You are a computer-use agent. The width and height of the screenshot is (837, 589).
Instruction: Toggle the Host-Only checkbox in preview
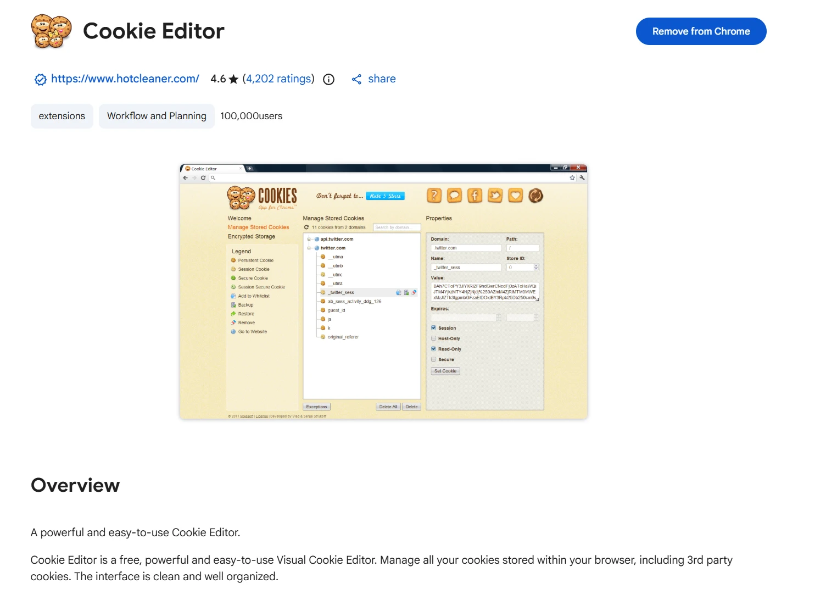433,338
